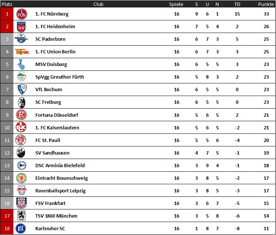
Task: Open the SpVgg Greuther Fürth team name
Action: pos(60,77)
